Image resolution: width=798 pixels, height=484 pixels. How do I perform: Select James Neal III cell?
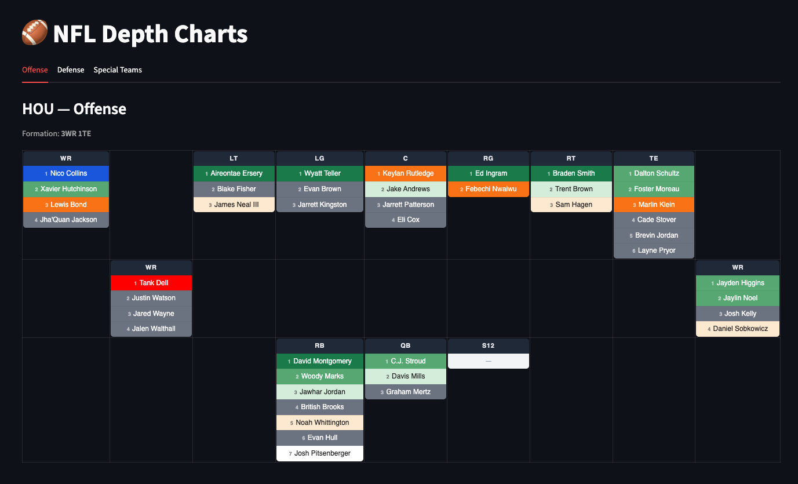coord(234,205)
